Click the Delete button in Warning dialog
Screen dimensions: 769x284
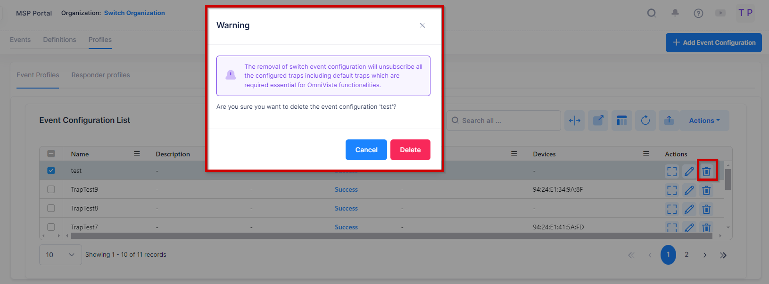coord(410,150)
